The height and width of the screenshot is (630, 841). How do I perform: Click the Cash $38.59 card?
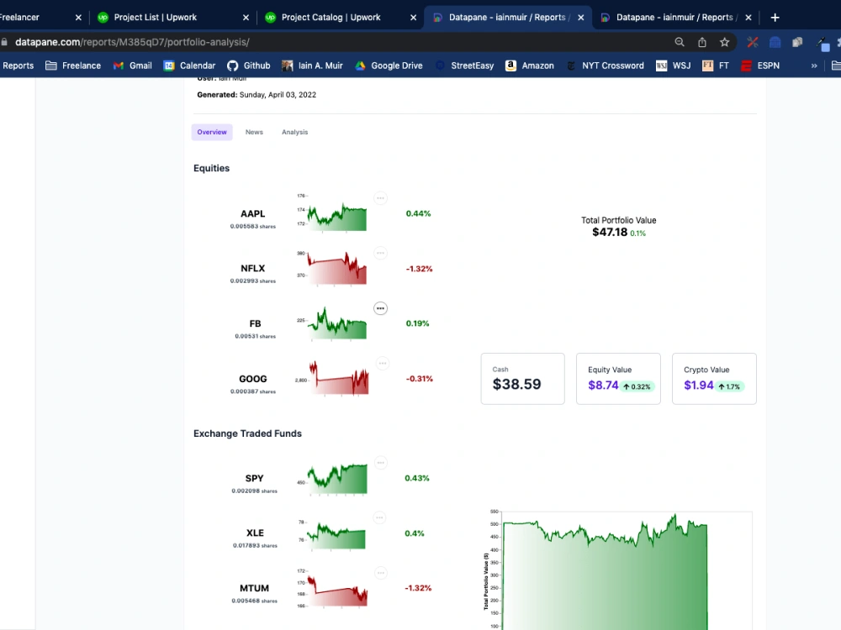click(x=522, y=379)
